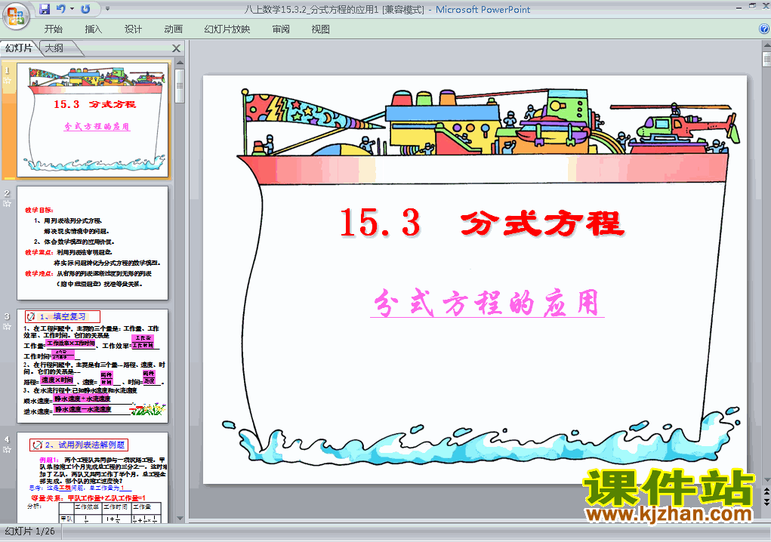Open the 视图 ribbon tab
This screenshot has width=771, height=542.
(321, 29)
